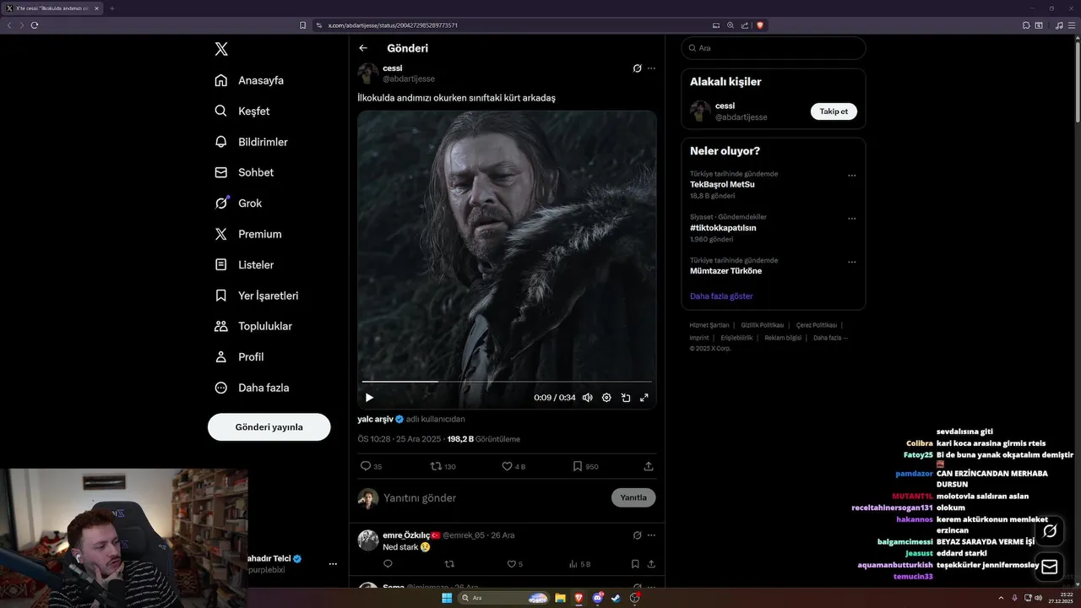Open Anasayfa home page
1081x608 pixels.
249,80
